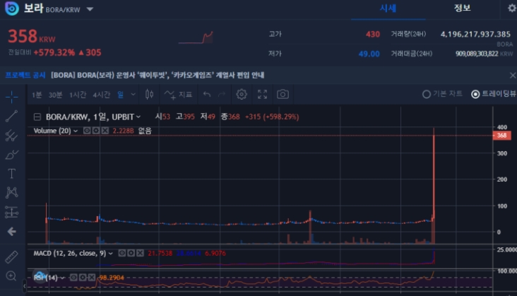Image resolution: width=517 pixels, height=296 pixels.
Task: Click the RSI value 98.2904
Action: pos(112,278)
